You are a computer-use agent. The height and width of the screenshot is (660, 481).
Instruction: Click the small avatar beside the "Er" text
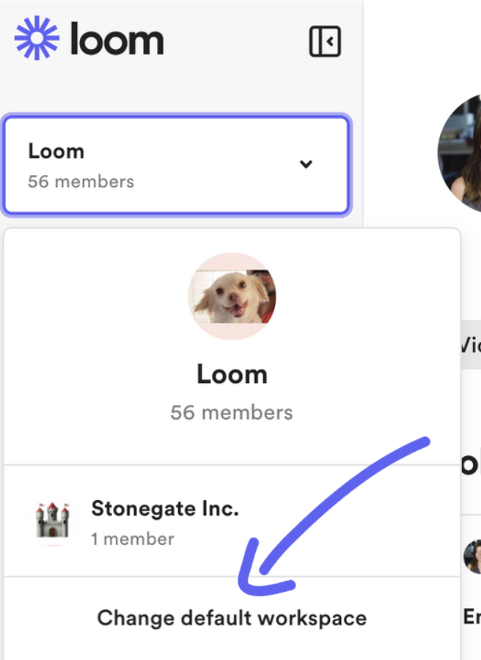(x=472, y=557)
